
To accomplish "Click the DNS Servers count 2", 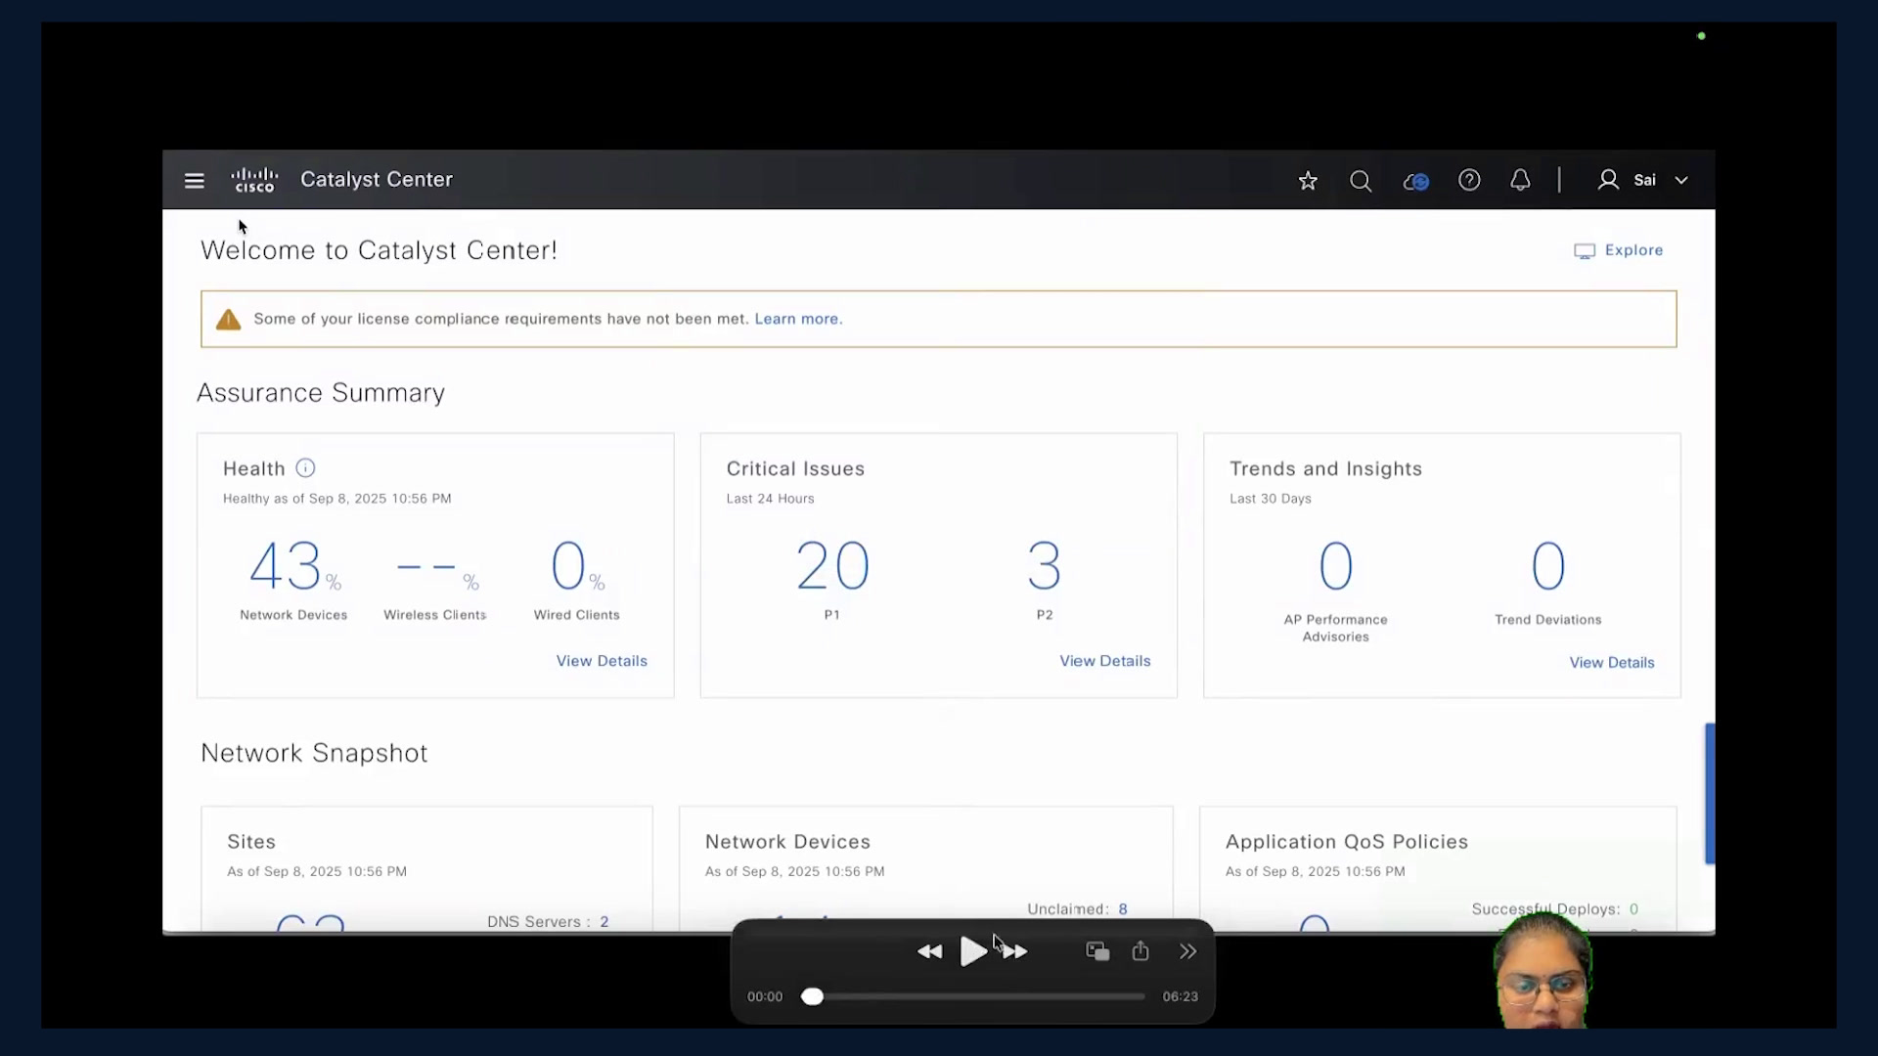I will pyautogui.click(x=604, y=922).
